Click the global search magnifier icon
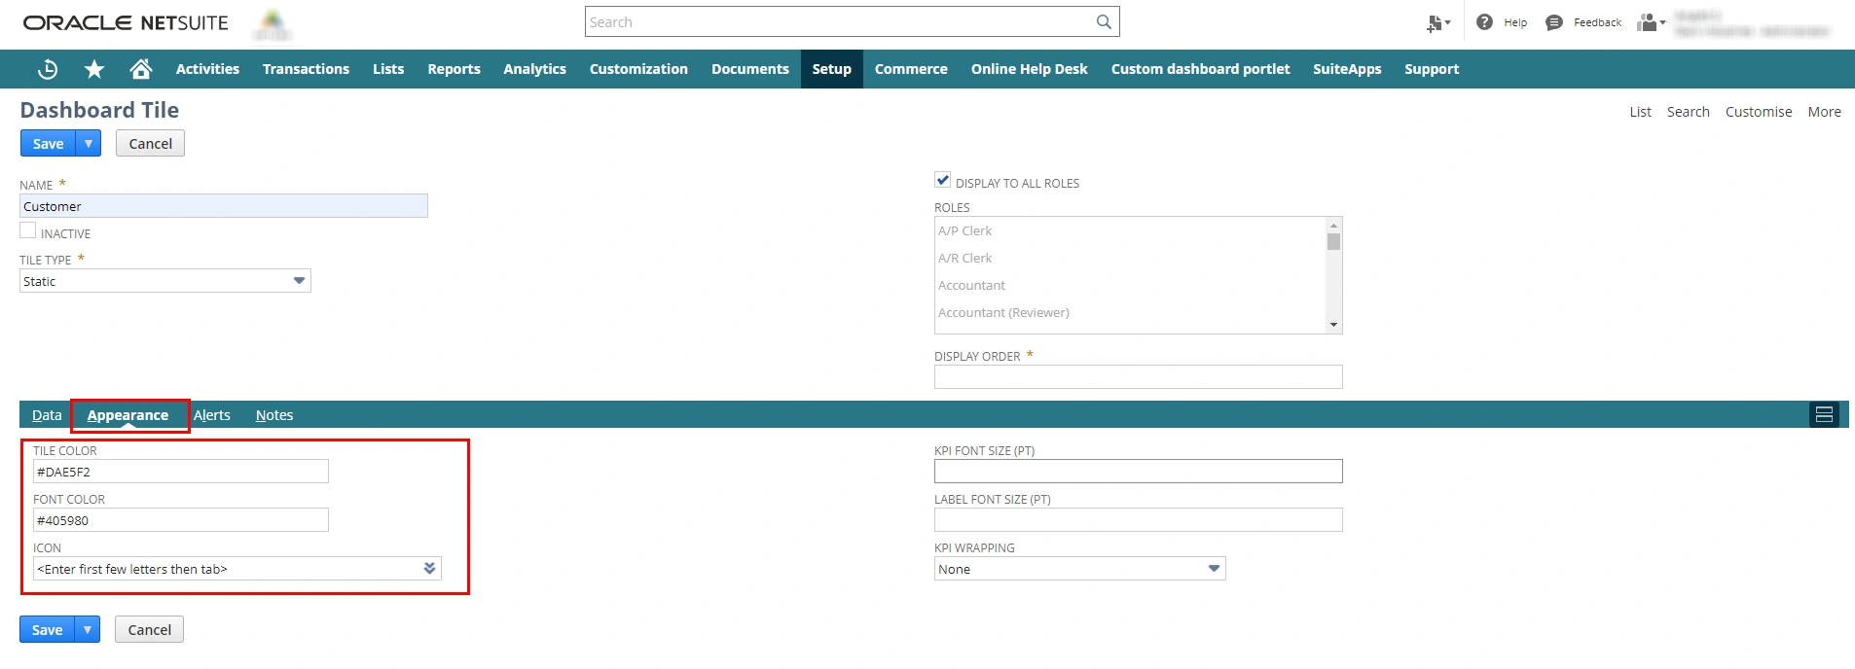Image resolution: width=1855 pixels, height=669 pixels. pyautogui.click(x=1104, y=21)
